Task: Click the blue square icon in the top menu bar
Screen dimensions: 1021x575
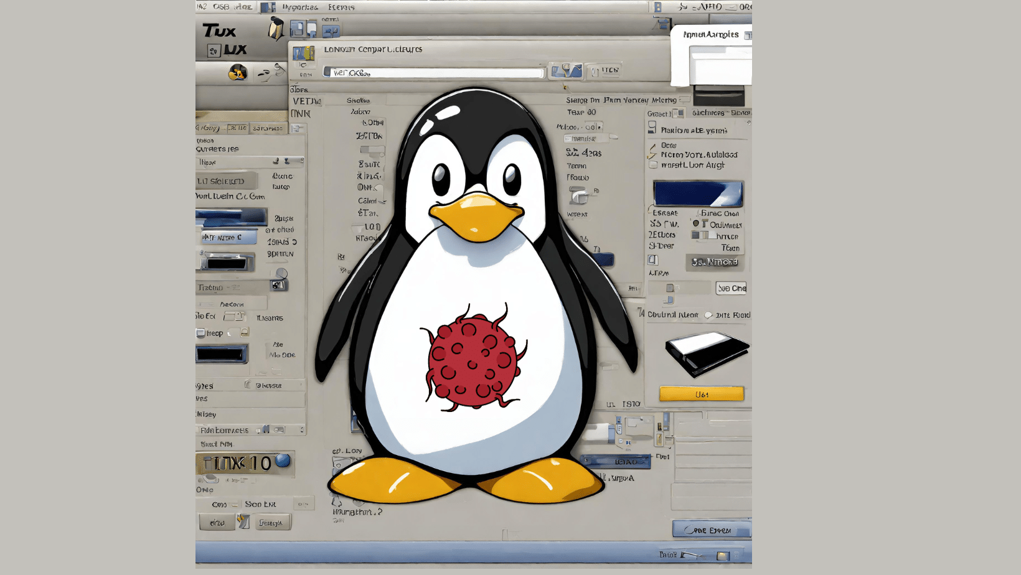Action: pos(268,7)
